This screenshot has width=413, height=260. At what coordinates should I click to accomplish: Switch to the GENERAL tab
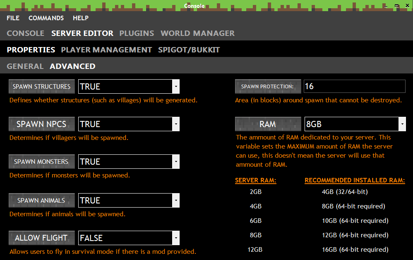point(25,66)
